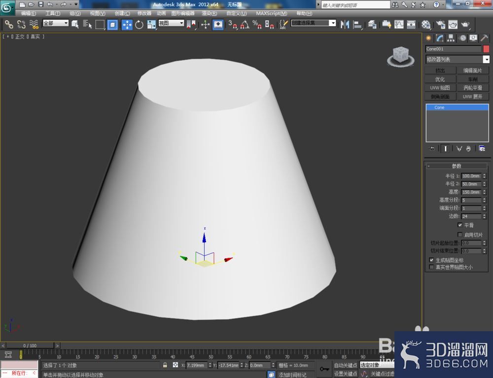Open the Motion panel tab

click(462, 38)
